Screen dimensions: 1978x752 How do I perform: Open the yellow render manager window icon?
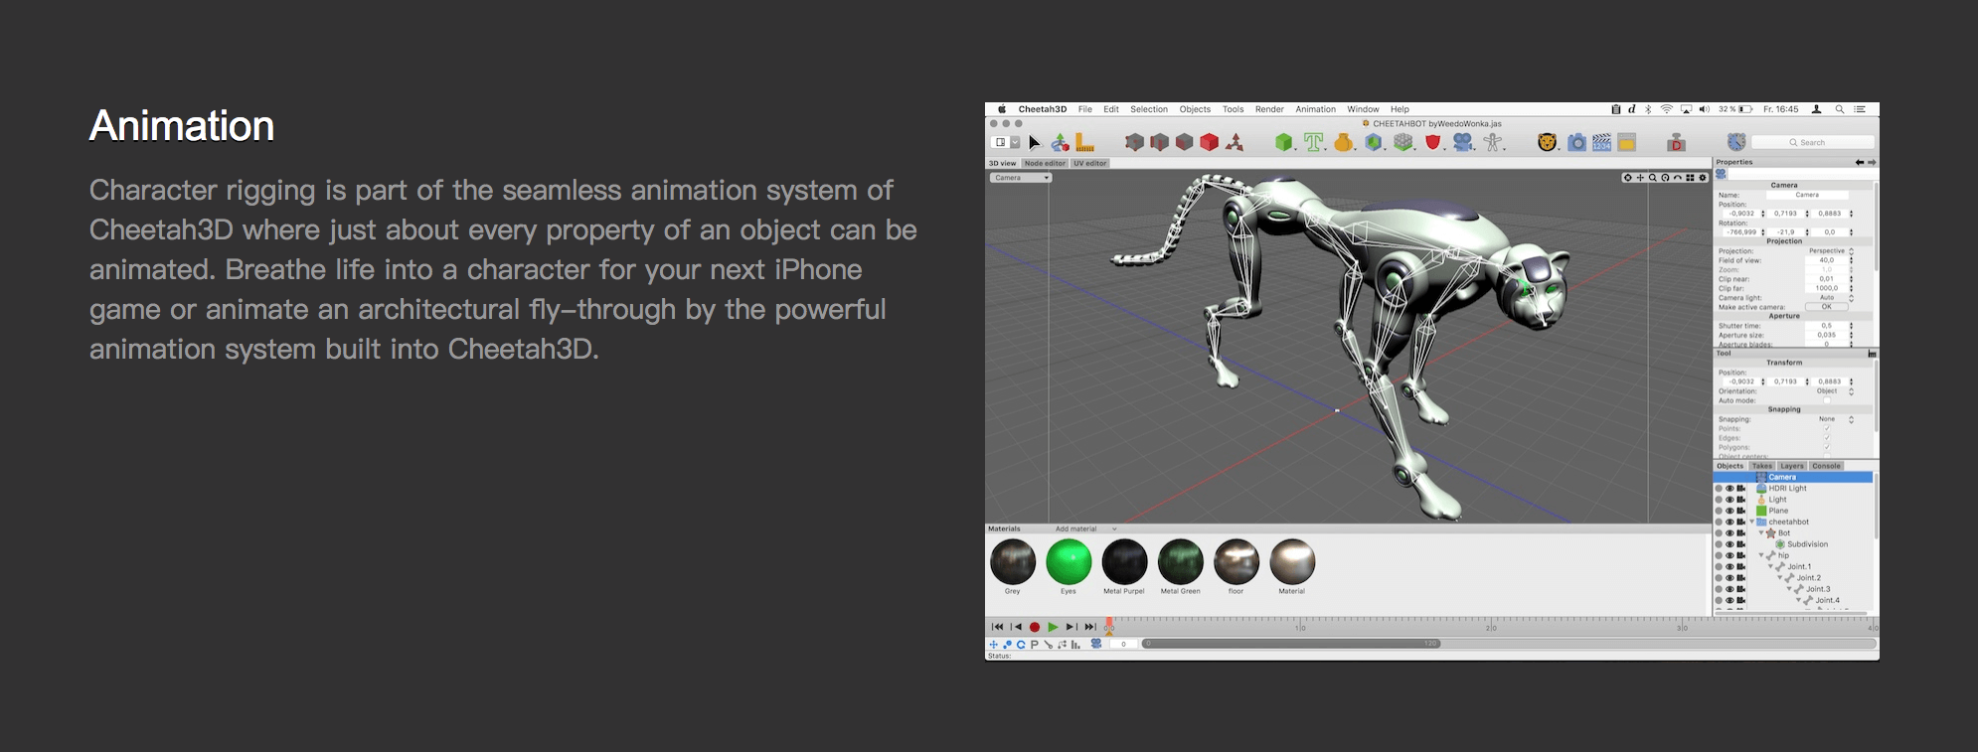point(1627,143)
